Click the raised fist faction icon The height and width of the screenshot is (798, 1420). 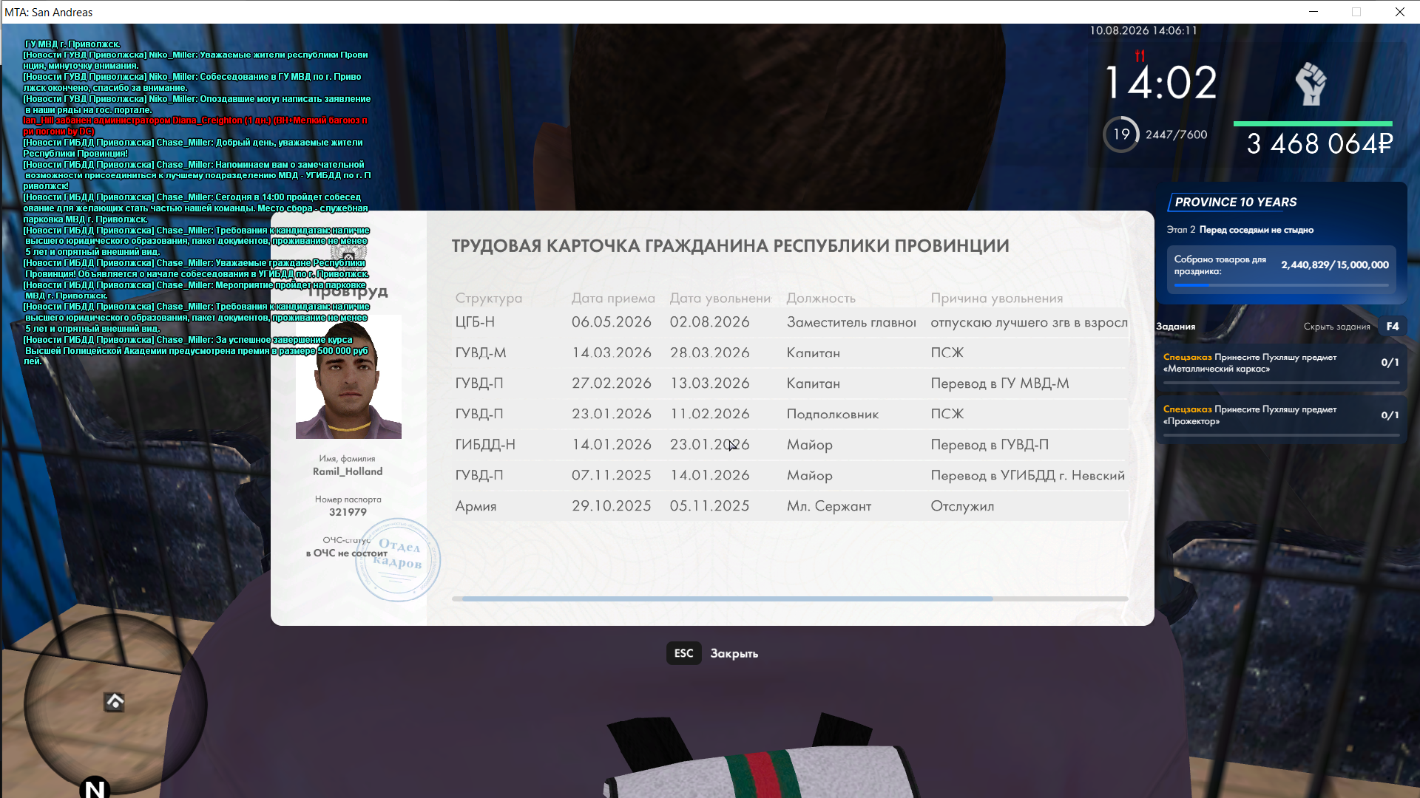(1311, 83)
